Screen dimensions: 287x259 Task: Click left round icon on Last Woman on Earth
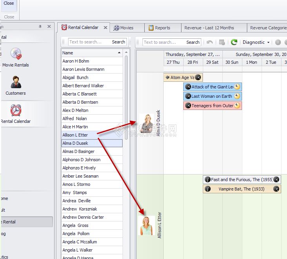188,96
